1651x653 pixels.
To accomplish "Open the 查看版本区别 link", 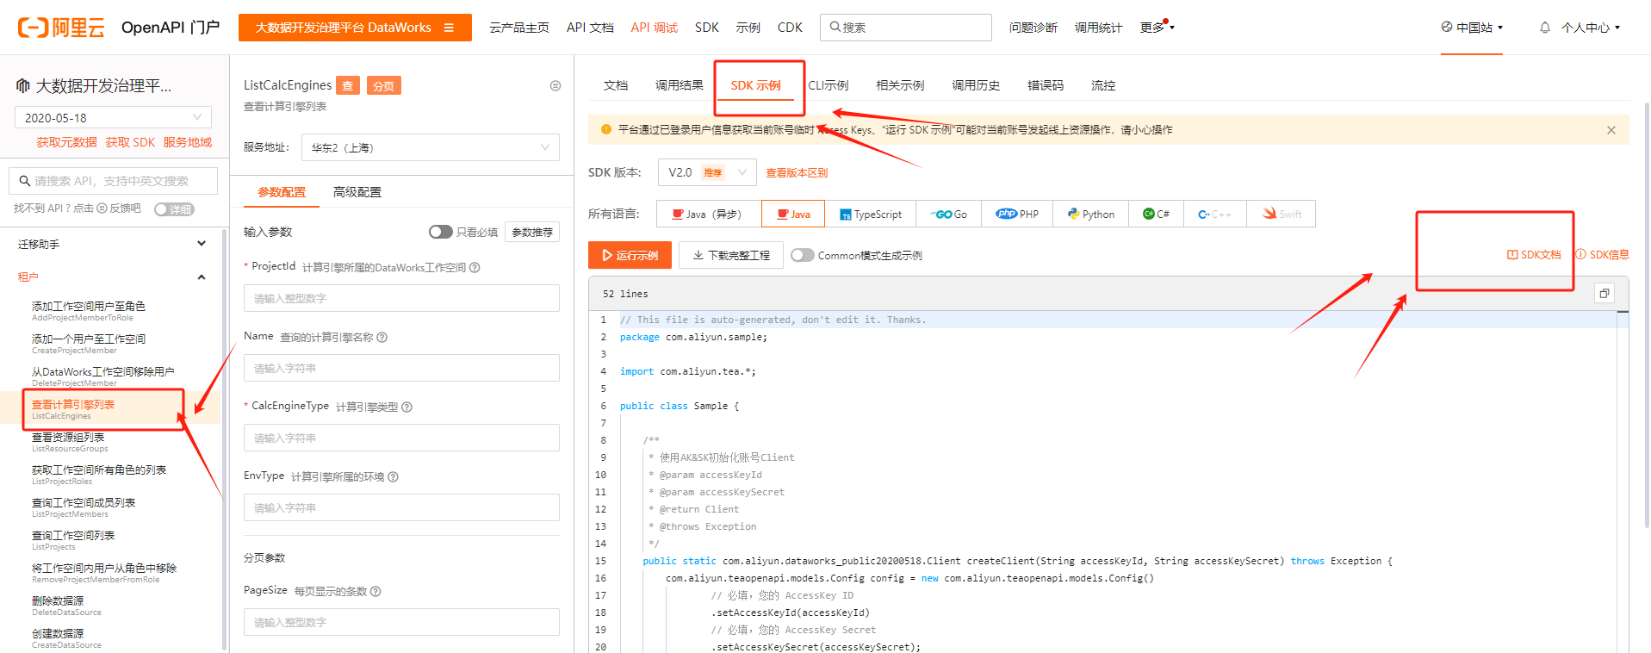I will click(797, 173).
